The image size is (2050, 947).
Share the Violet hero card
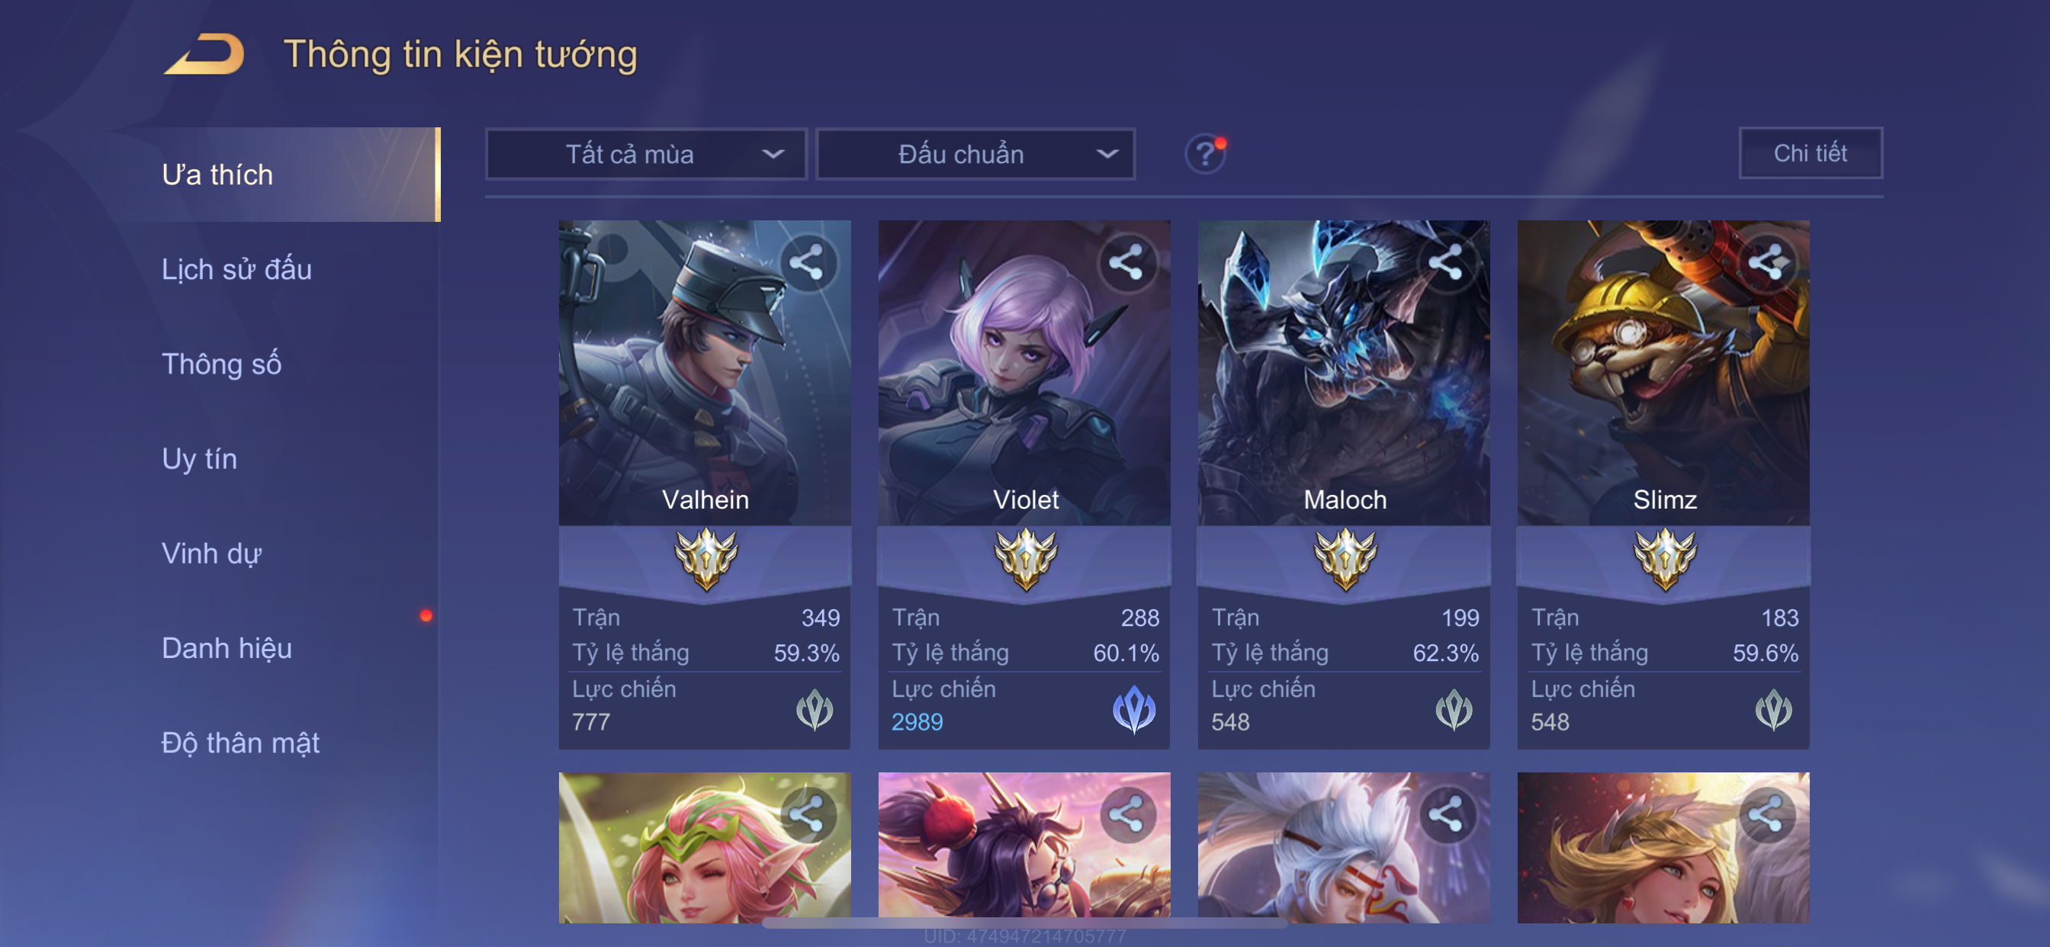pyautogui.click(x=1126, y=262)
